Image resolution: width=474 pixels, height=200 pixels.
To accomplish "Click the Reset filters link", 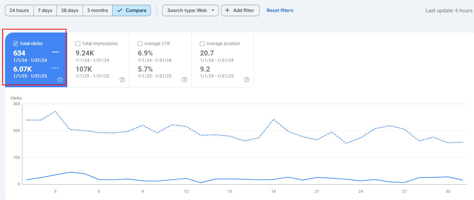I will (280, 10).
